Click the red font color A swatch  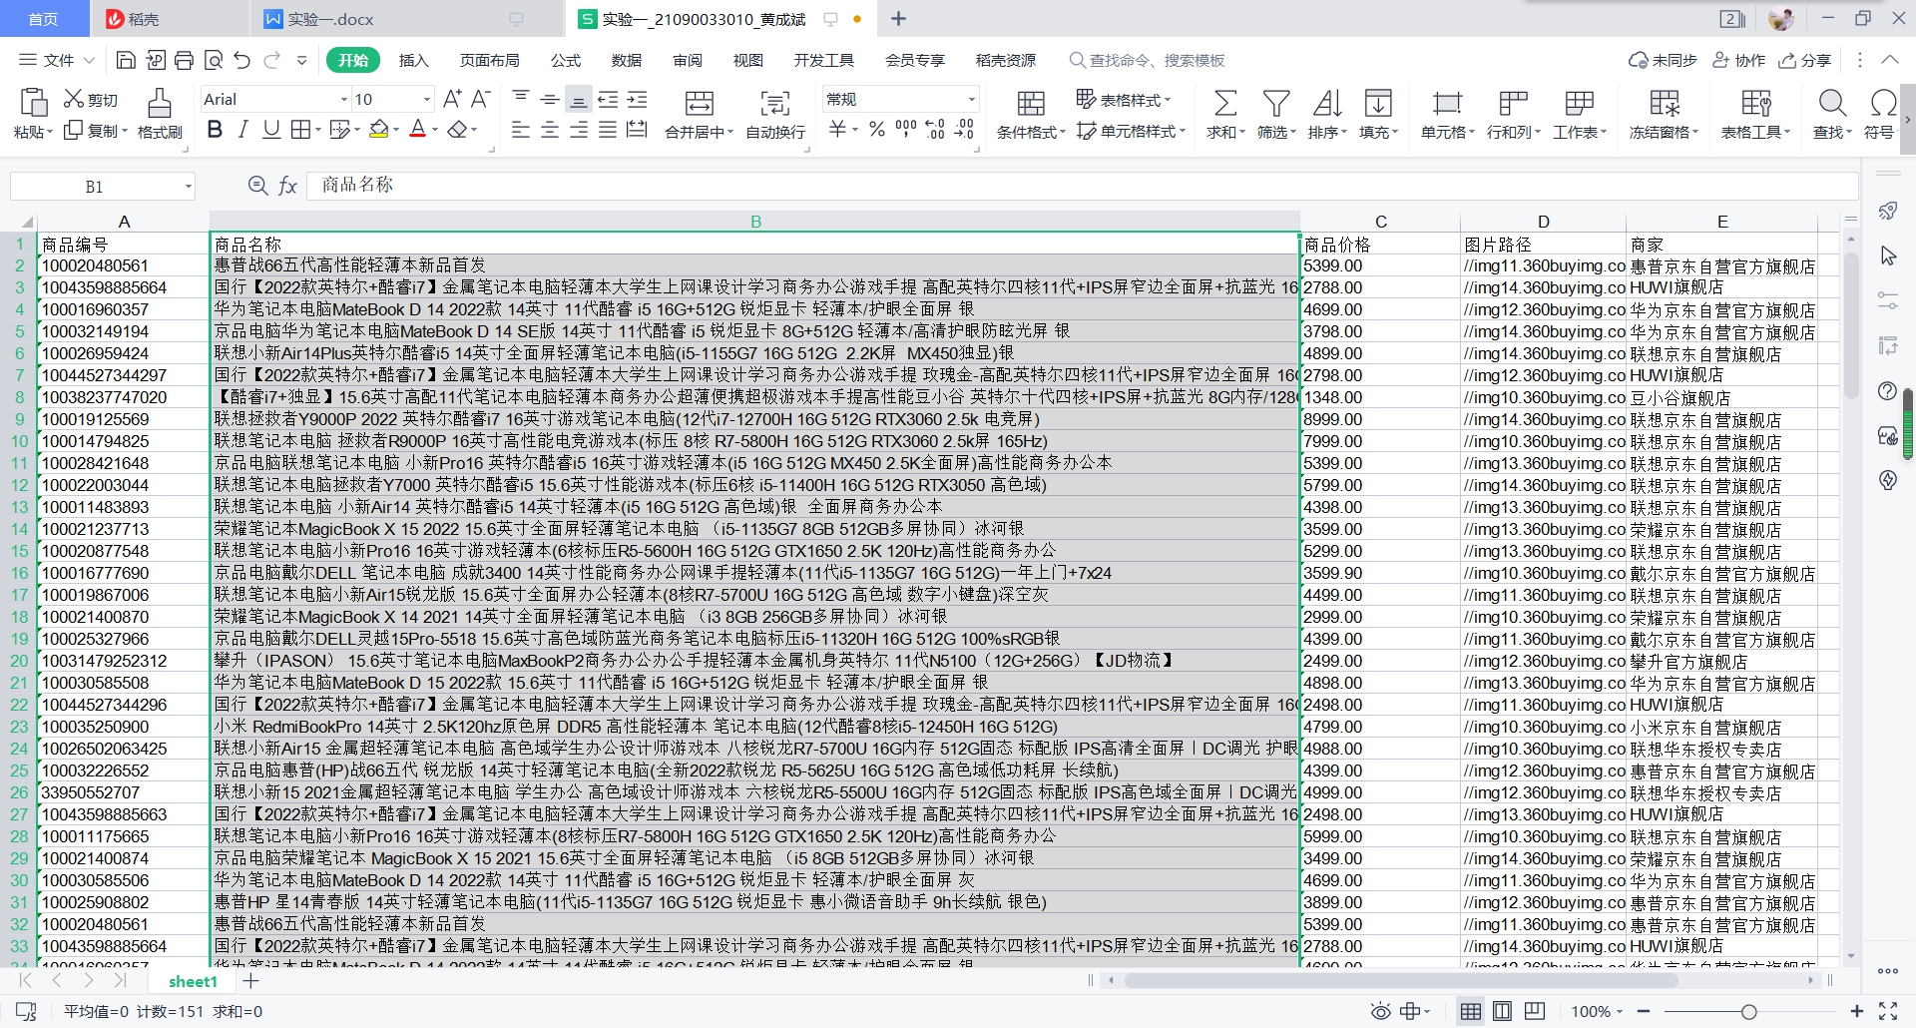(417, 130)
